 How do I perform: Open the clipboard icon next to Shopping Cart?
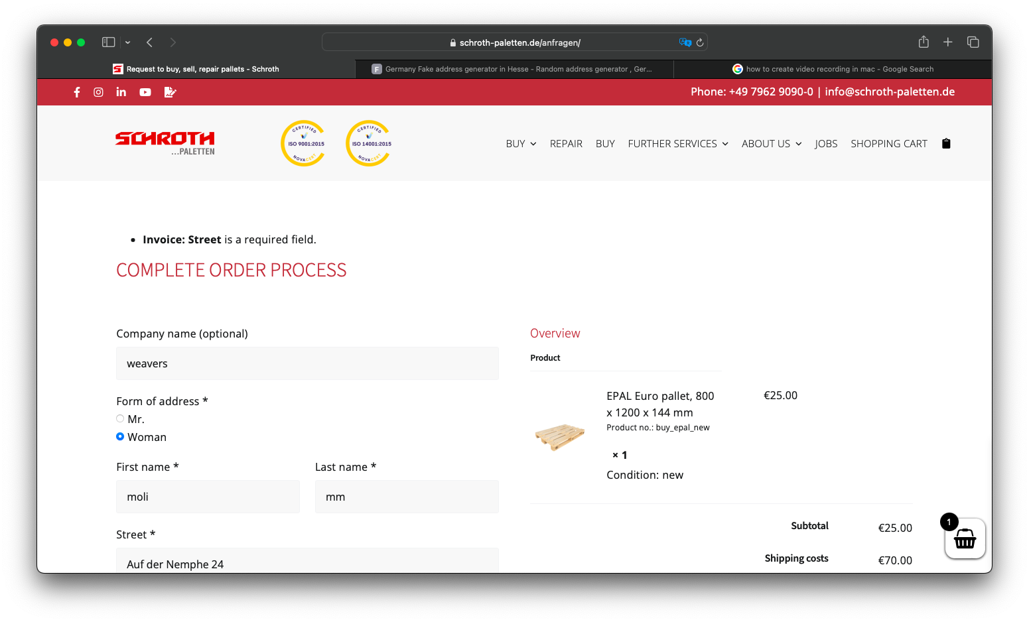[946, 143]
